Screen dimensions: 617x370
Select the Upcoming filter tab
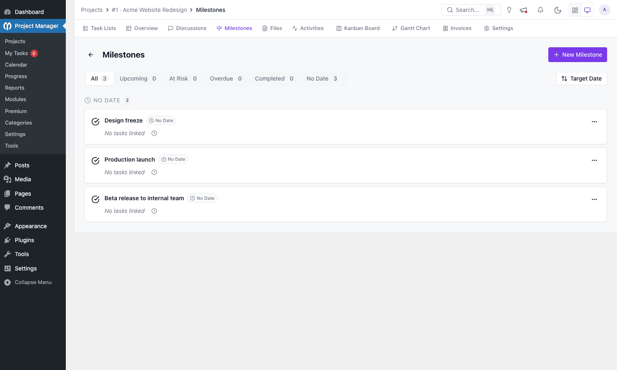pyautogui.click(x=138, y=79)
